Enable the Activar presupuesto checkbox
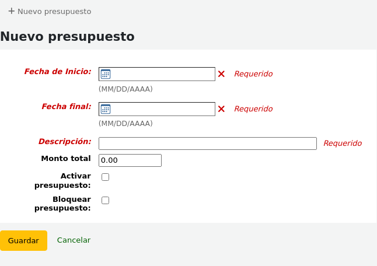This screenshot has height=266, width=377. (x=106, y=177)
